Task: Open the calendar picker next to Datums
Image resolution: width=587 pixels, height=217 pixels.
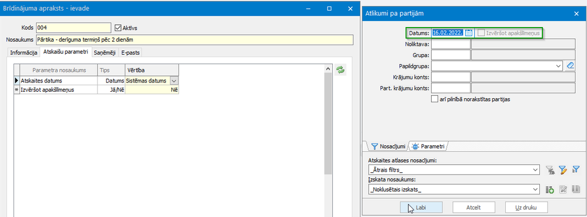Action: (469, 32)
